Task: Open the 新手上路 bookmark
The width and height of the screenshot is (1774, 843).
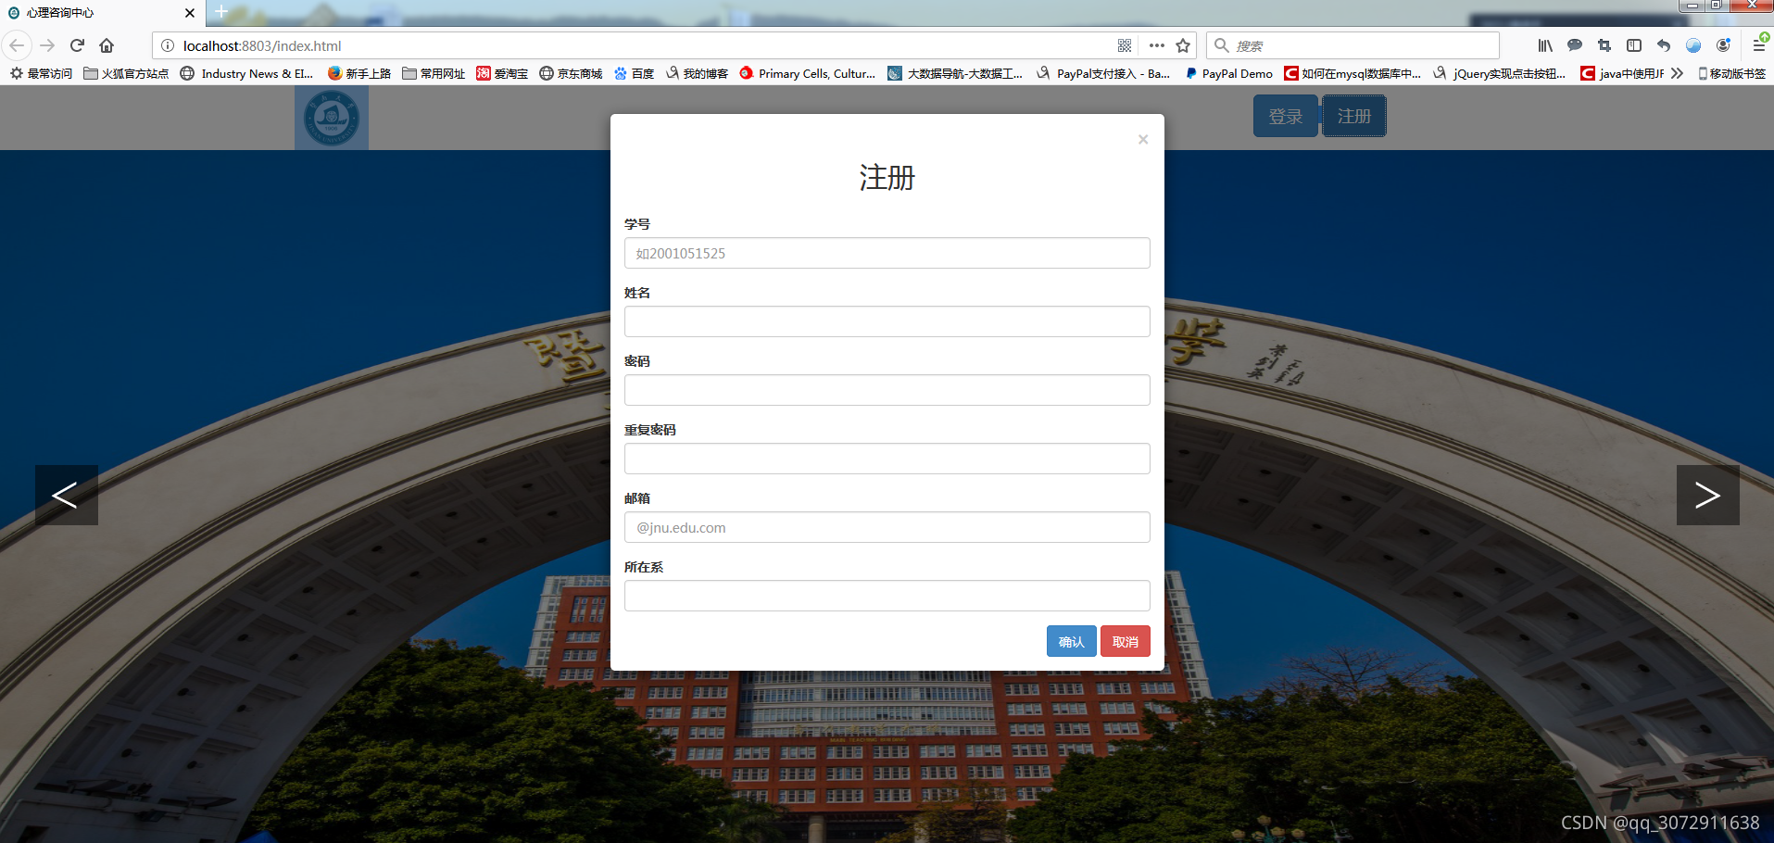Action: [359, 73]
